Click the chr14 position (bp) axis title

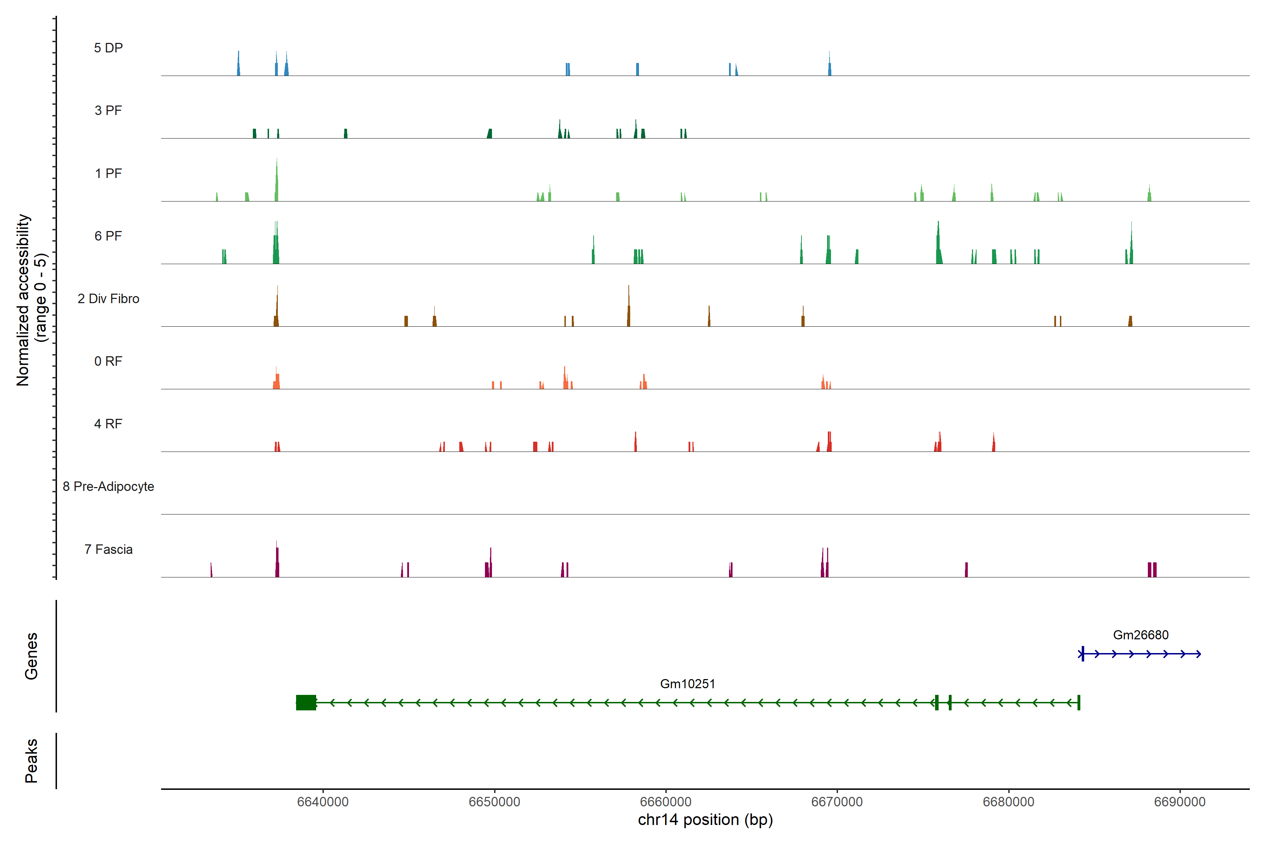tap(705, 820)
